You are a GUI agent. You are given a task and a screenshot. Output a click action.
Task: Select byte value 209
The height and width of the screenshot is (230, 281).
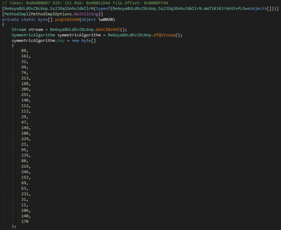click(25, 89)
